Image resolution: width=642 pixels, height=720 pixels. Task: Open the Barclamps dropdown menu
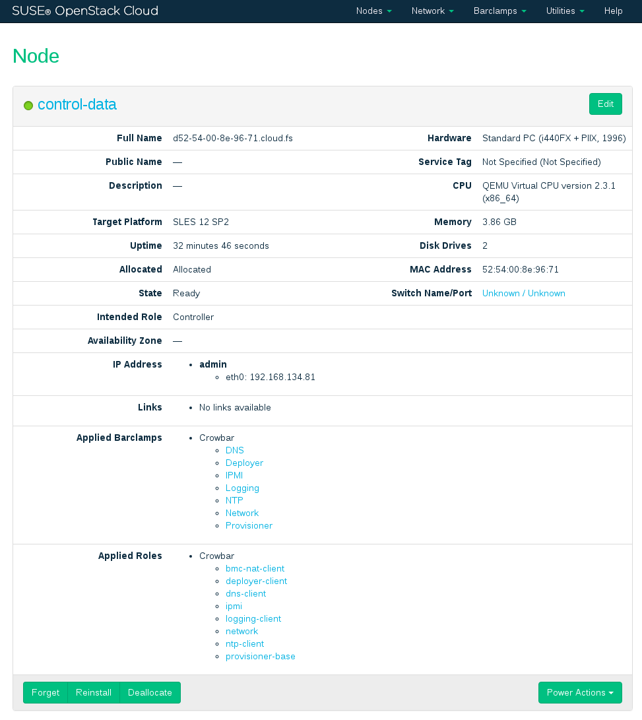tap(499, 11)
